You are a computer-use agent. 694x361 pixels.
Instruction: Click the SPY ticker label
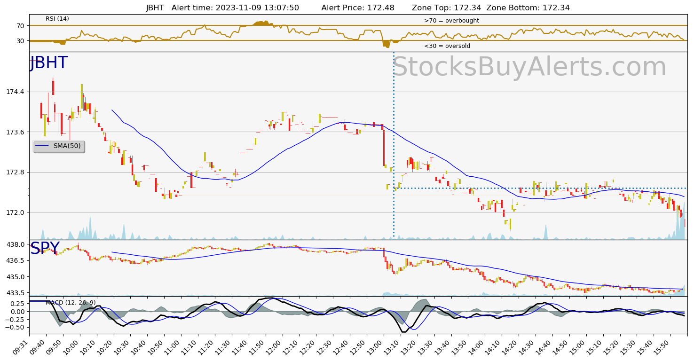tap(45, 248)
